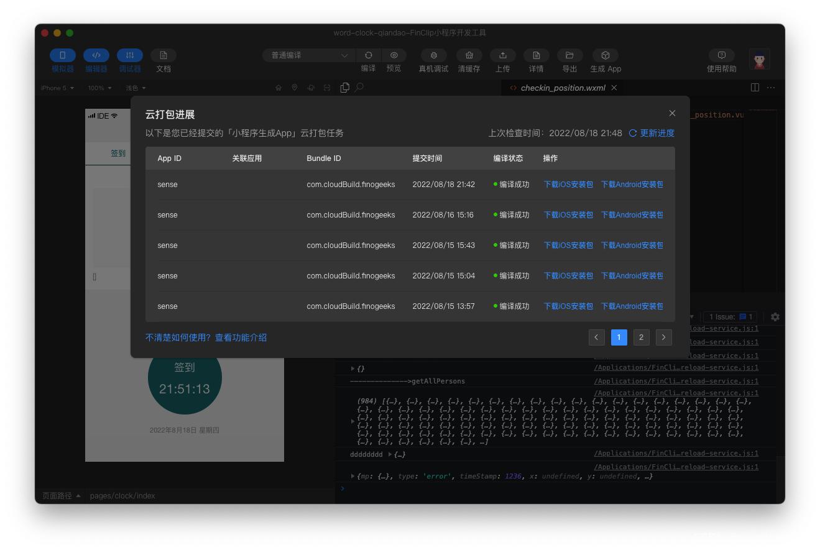Toggle the 编辑器 editor panel button
The image size is (820, 550).
(96, 55)
